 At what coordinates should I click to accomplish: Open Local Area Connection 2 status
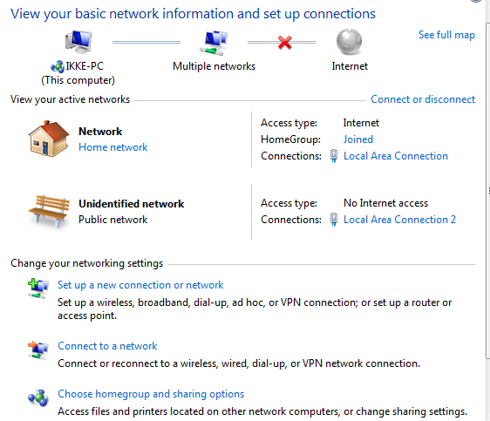[399, 220]
